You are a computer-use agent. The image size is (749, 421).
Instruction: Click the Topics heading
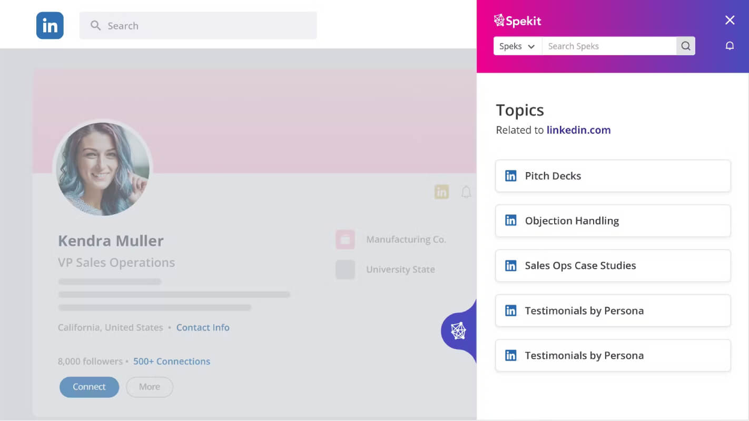pyautogui.click(x=520, y=110)
